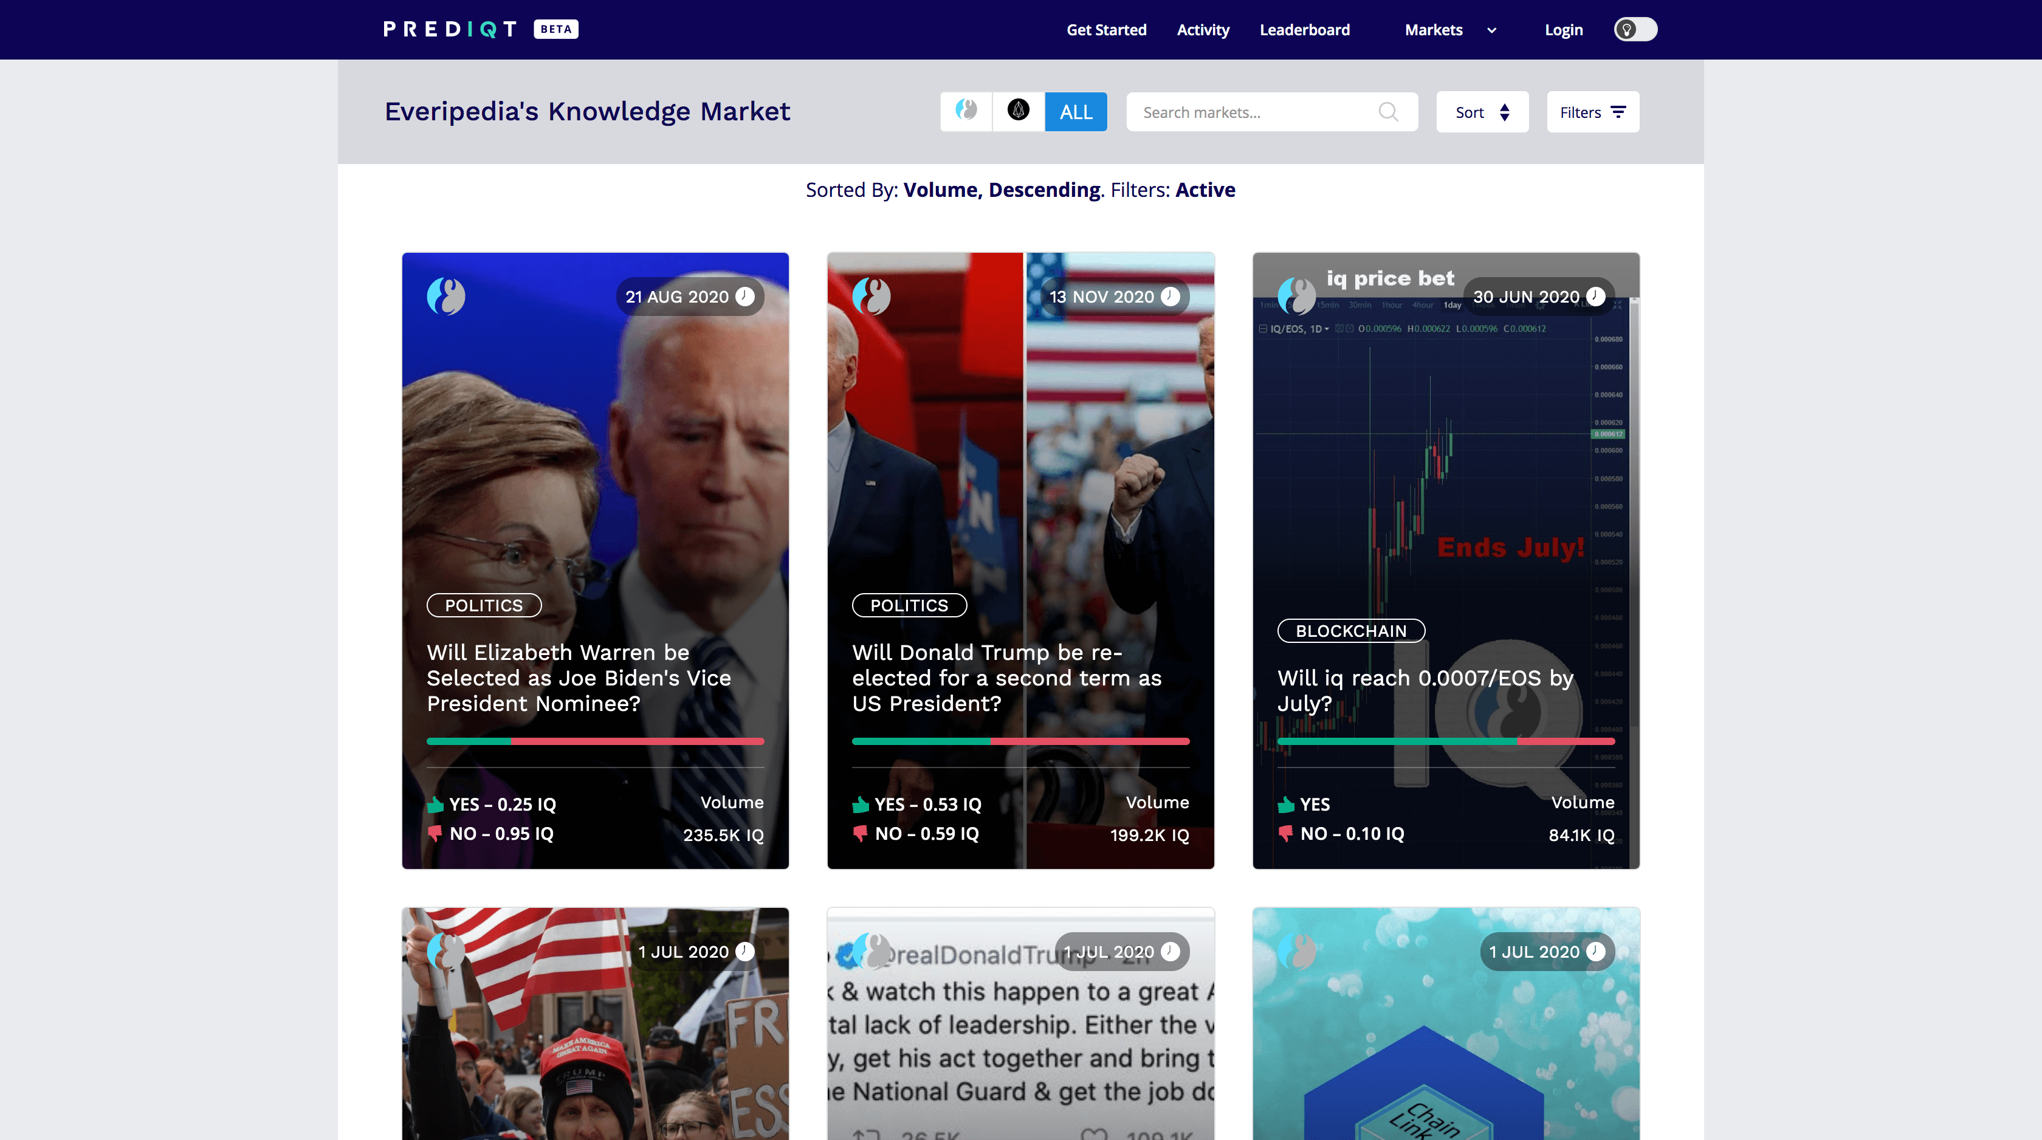Click the PREDIQT logo

tap(450, 29)
